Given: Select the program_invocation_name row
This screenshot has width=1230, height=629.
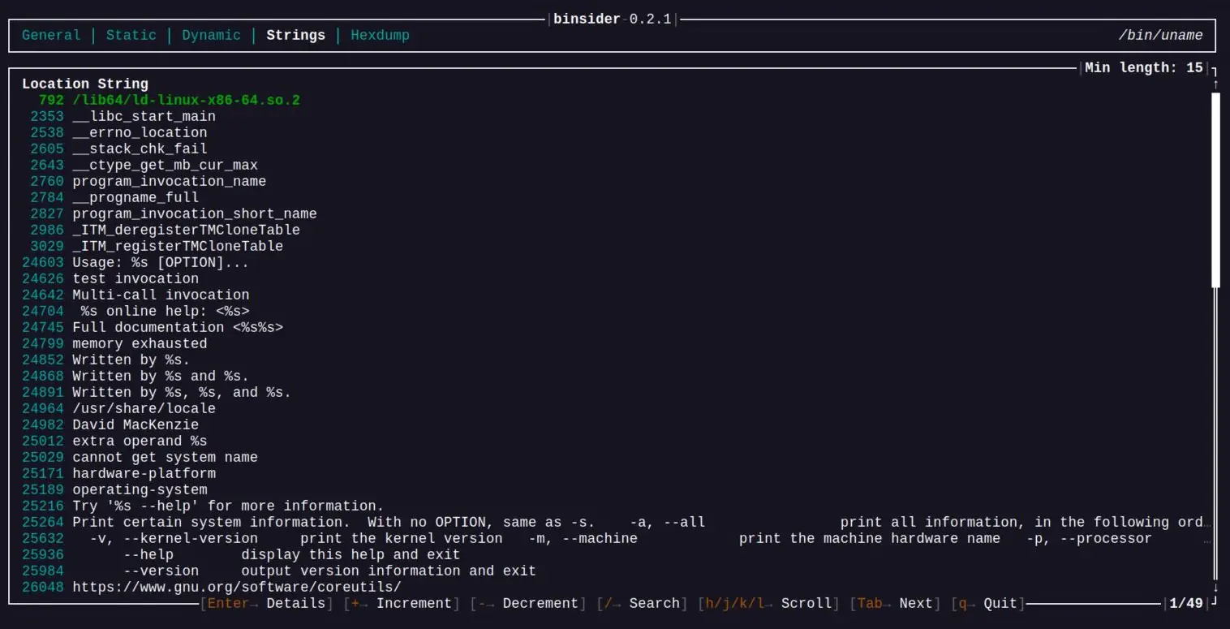Looking at the screenshot, I should pyautogui.click(x=614, y=182).
